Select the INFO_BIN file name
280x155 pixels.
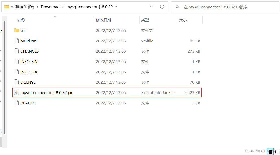coord(29,62)
